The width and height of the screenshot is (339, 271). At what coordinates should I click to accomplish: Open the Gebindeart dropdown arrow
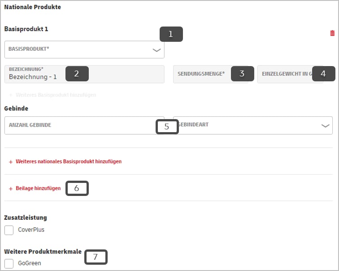coord(326,126)
